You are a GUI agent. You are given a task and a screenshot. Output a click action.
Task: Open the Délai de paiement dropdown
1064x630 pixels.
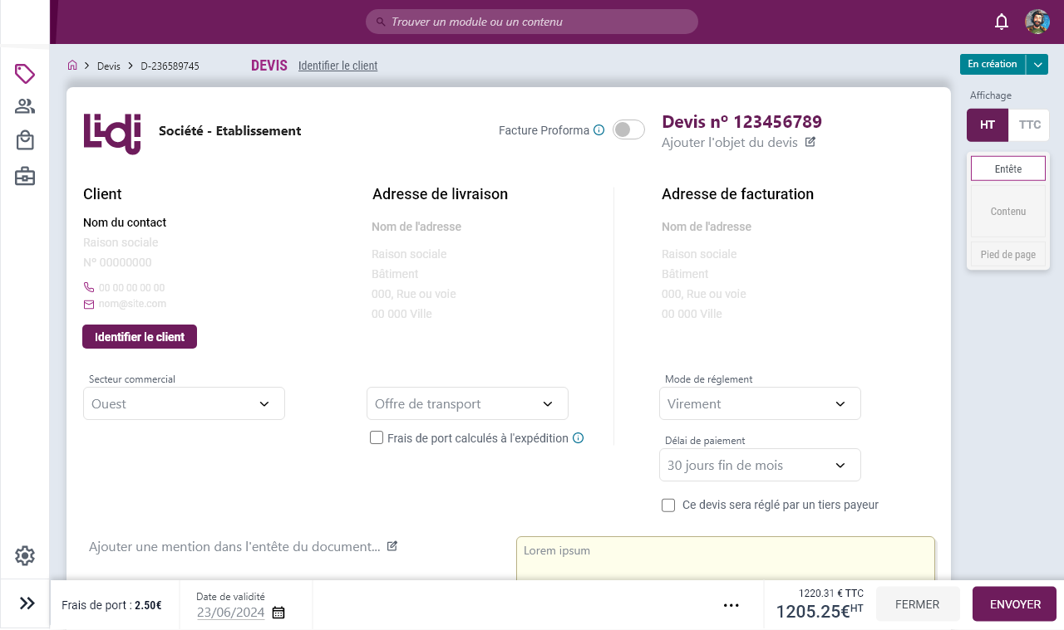tap(759, 465)
